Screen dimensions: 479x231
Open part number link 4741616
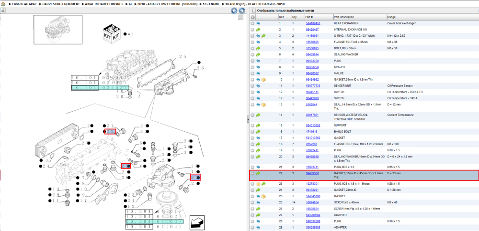311,132
